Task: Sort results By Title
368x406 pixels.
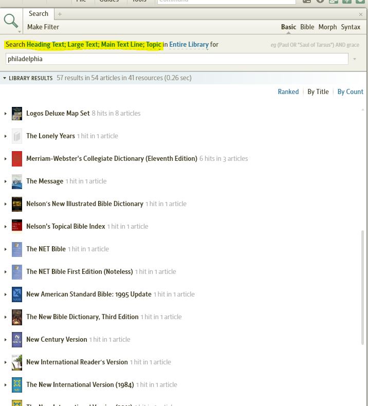Action: click(318, 91)
